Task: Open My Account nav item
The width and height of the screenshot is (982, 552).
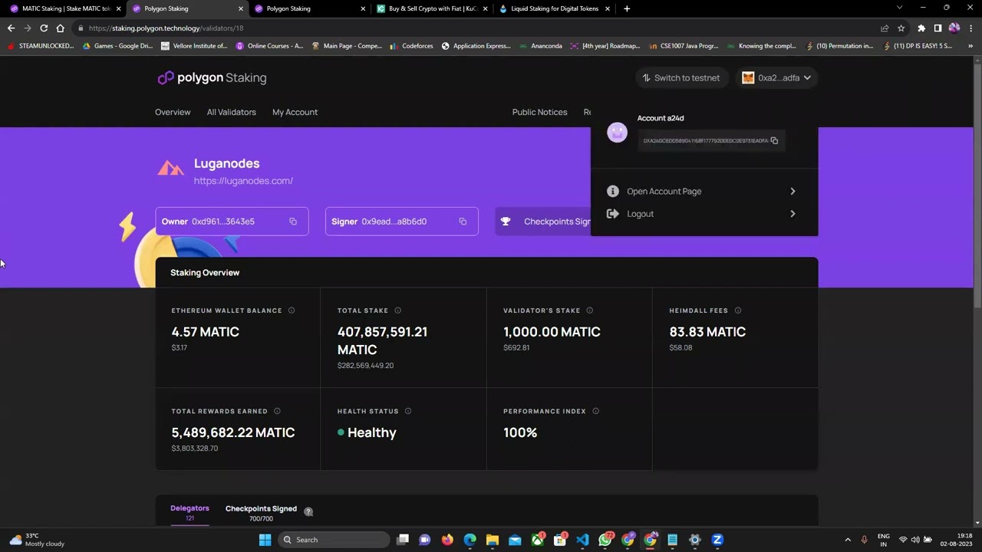Action: [295, 112]
